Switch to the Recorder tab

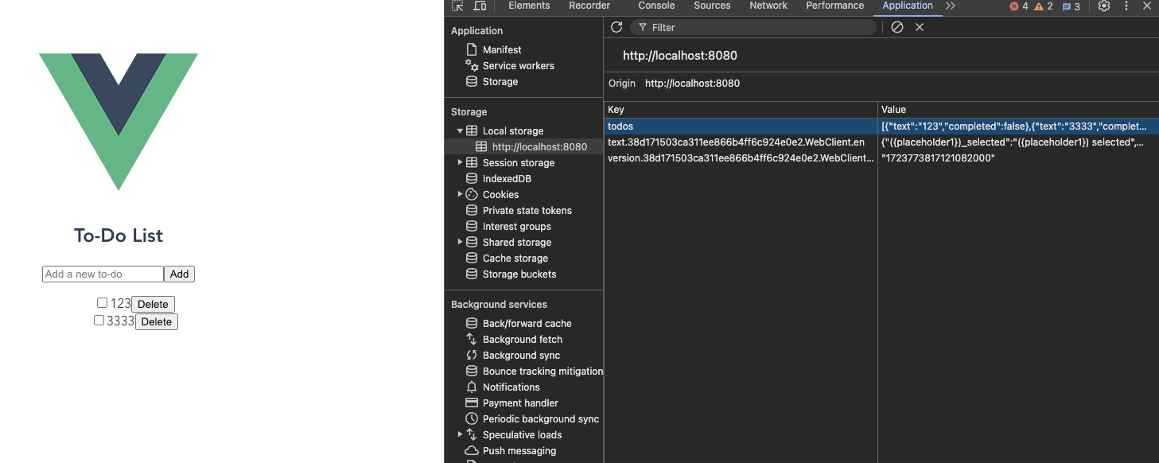point(589,6)
